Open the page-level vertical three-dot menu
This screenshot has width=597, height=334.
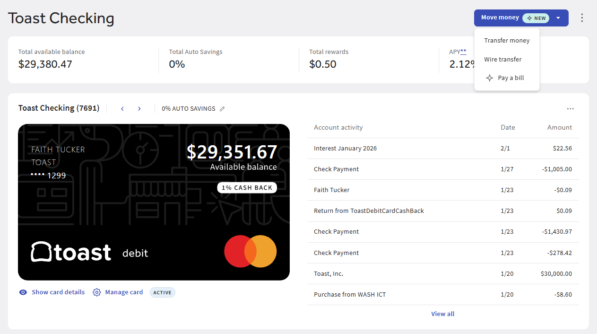[582, 18]
